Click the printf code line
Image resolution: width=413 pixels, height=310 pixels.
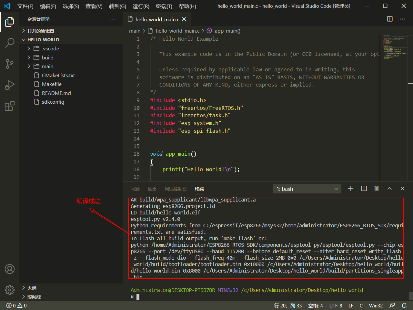click(201, 169)
